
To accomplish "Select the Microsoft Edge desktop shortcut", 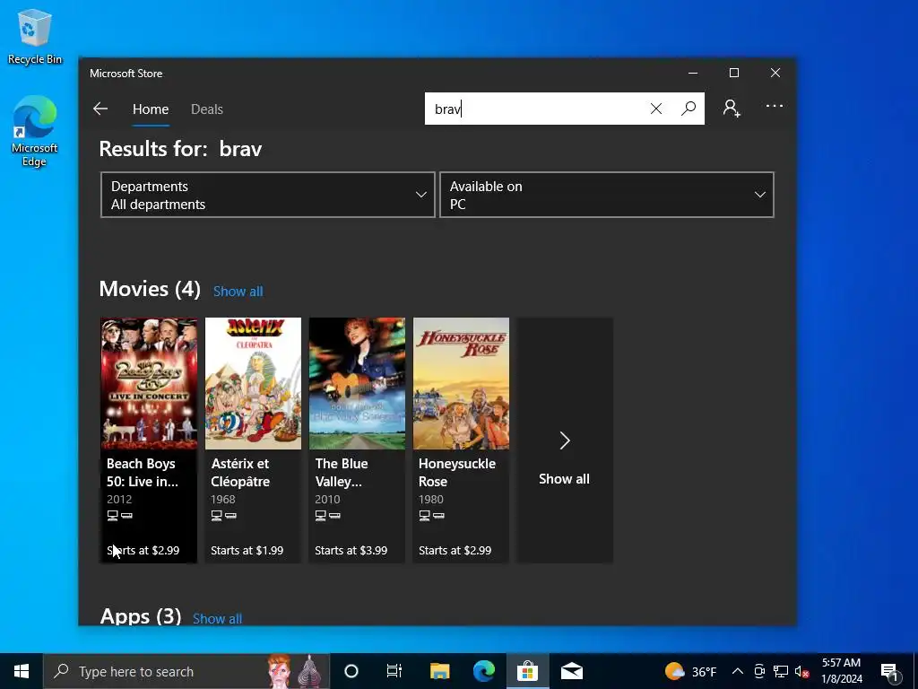I will pos(35,131).
